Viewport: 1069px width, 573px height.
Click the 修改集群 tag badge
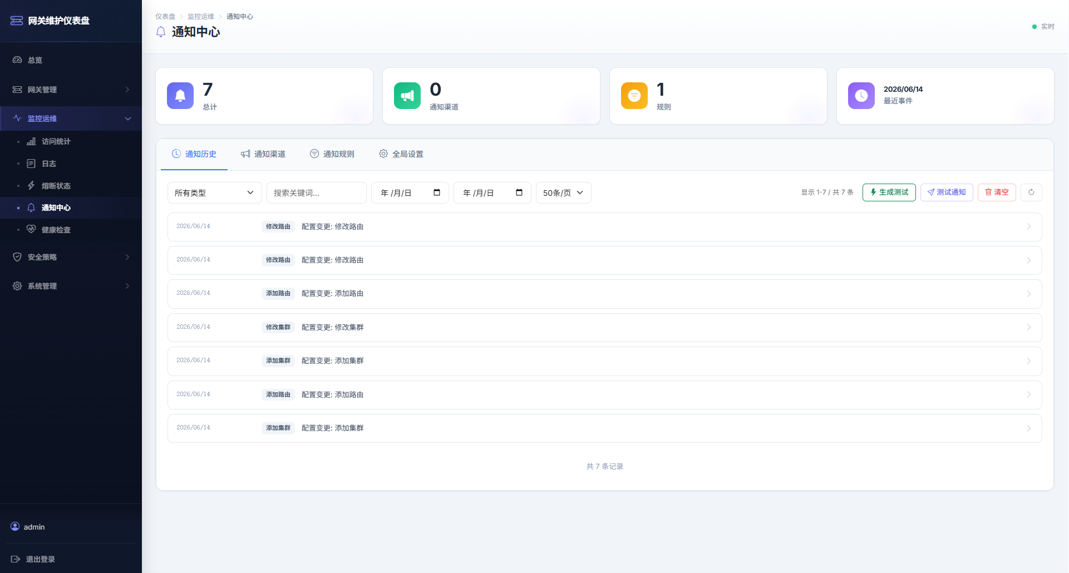coord(278,327)
